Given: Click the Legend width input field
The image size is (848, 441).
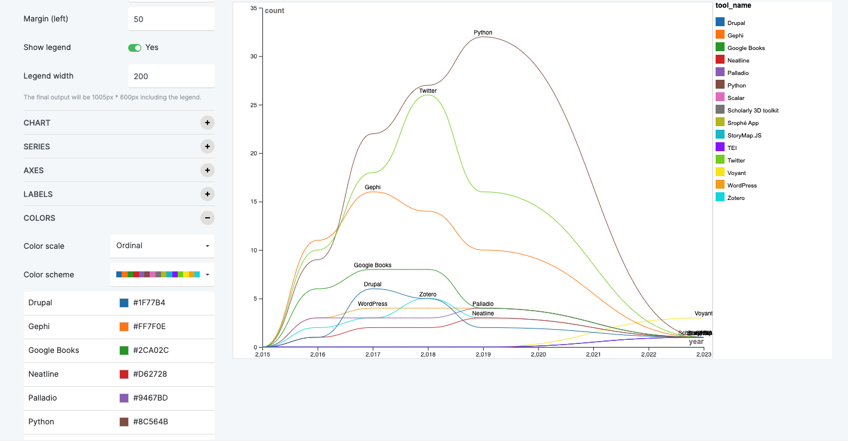Looking at the screenshot, I should pos(171,76).
